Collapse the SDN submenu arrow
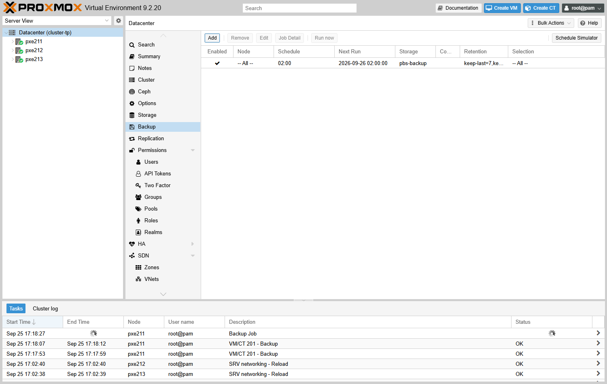 [193, 256]
